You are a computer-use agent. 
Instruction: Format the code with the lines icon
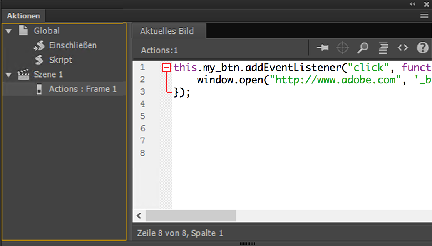(383, 48)
